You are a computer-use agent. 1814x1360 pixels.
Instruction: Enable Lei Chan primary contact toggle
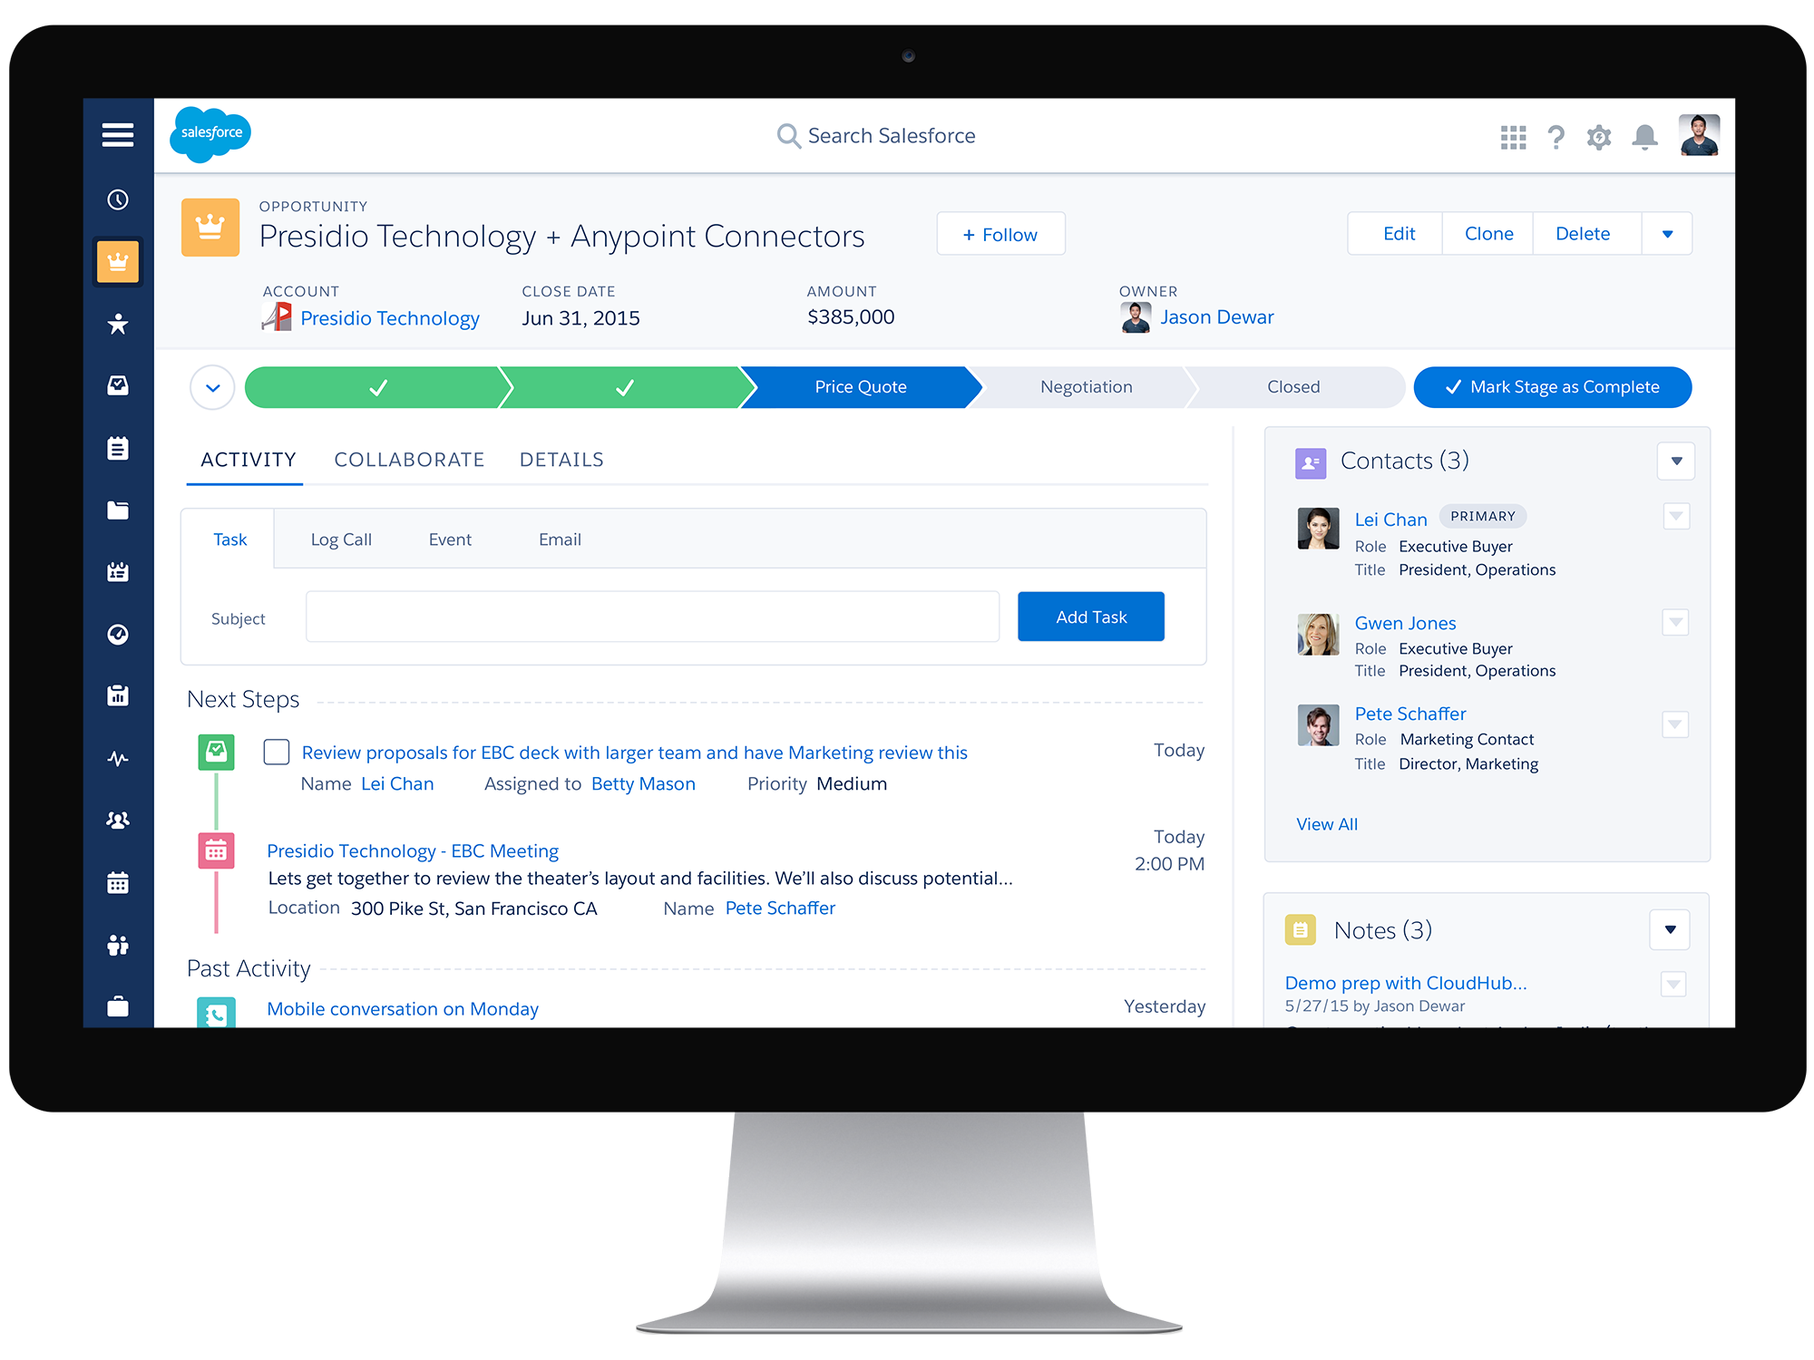coord(1674,516)
